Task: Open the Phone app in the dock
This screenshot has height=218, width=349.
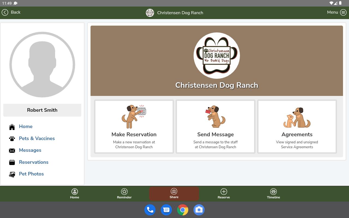Action: 150,210
